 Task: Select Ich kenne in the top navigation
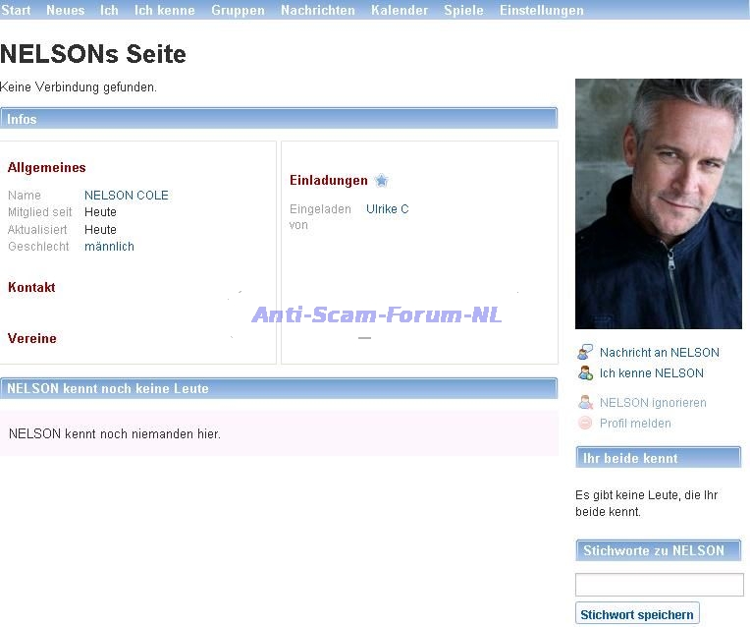pos(165,10)
